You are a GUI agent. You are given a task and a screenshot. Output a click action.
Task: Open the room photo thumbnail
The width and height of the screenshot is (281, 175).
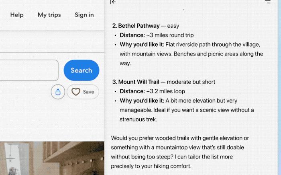tap(52, 158)
